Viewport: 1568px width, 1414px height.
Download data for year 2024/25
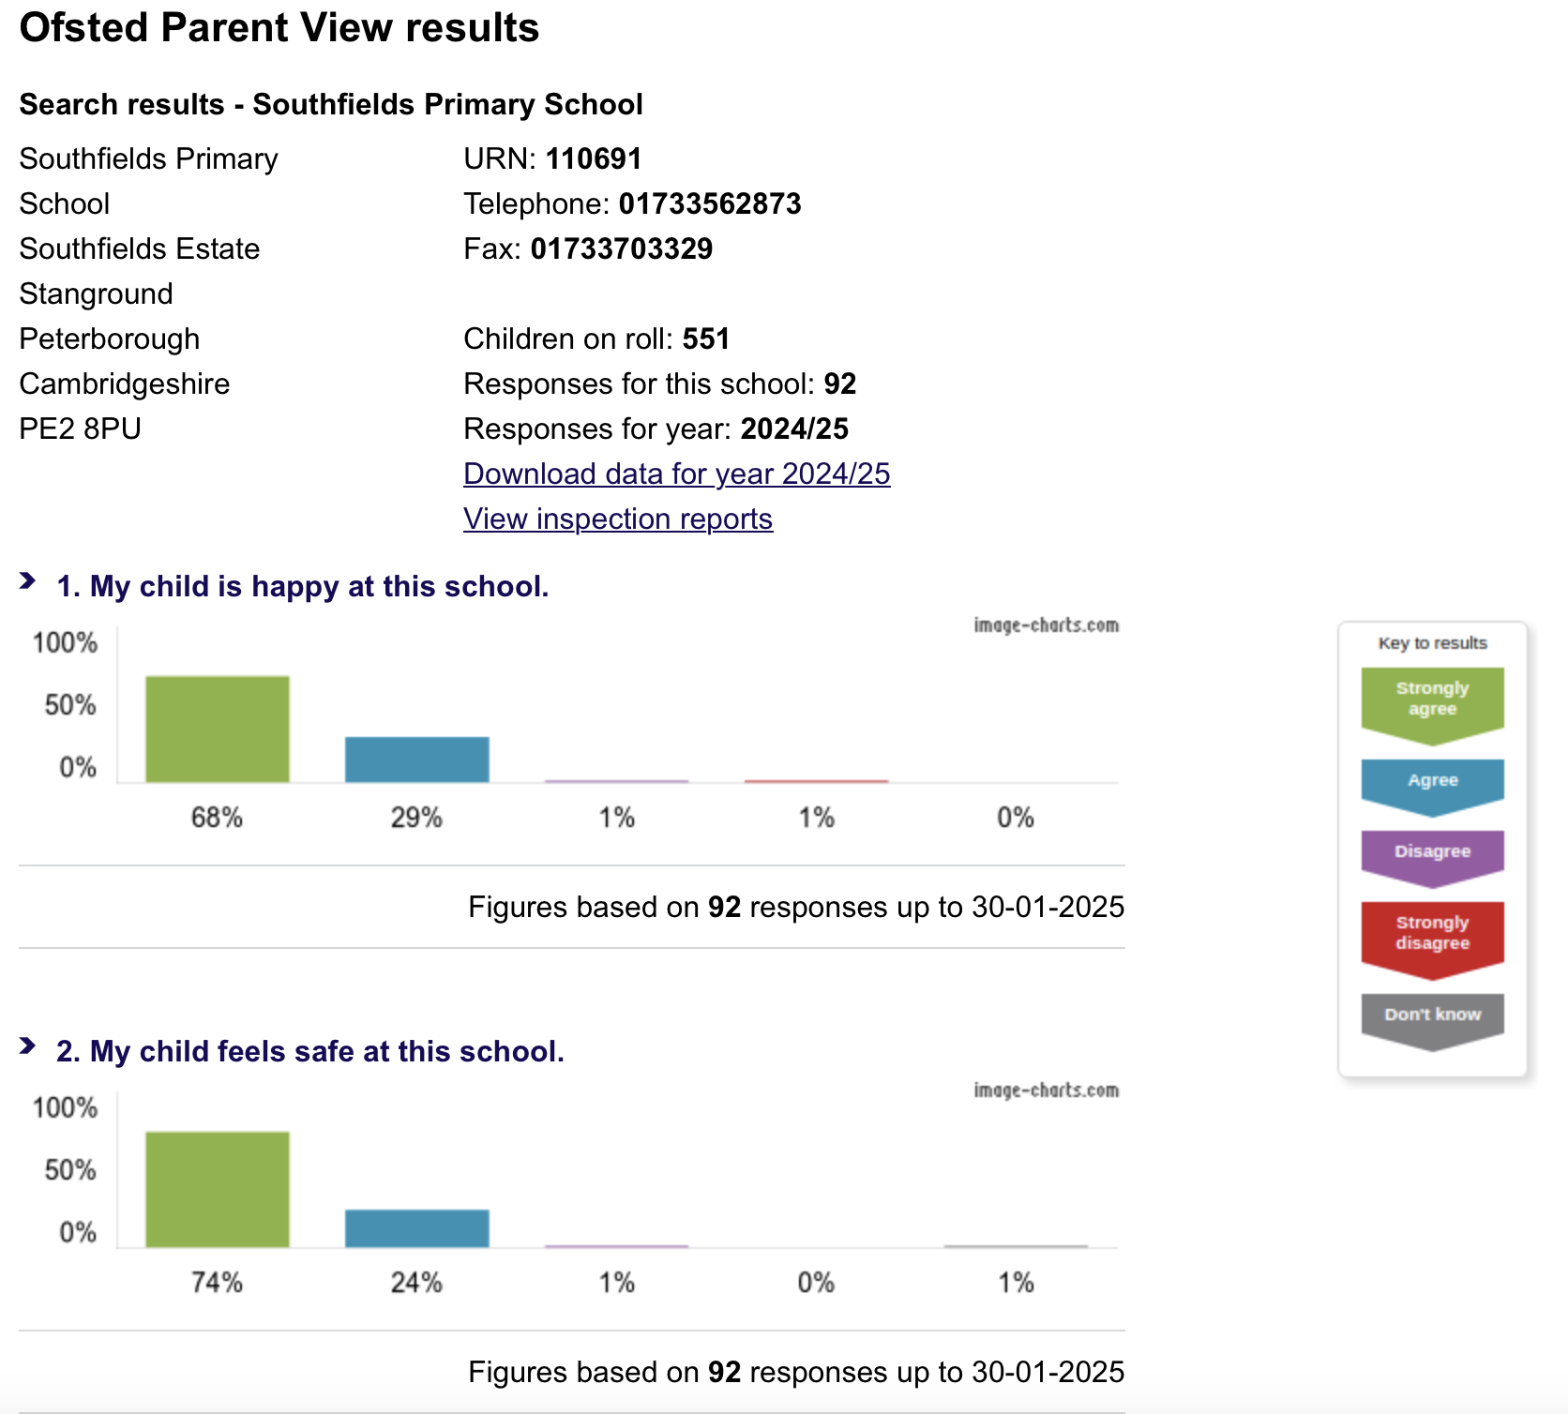[x=676, y=474]
